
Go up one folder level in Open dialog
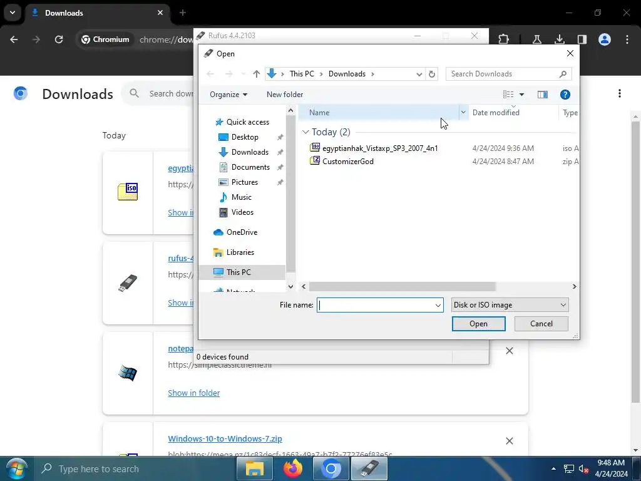(256, 74)
